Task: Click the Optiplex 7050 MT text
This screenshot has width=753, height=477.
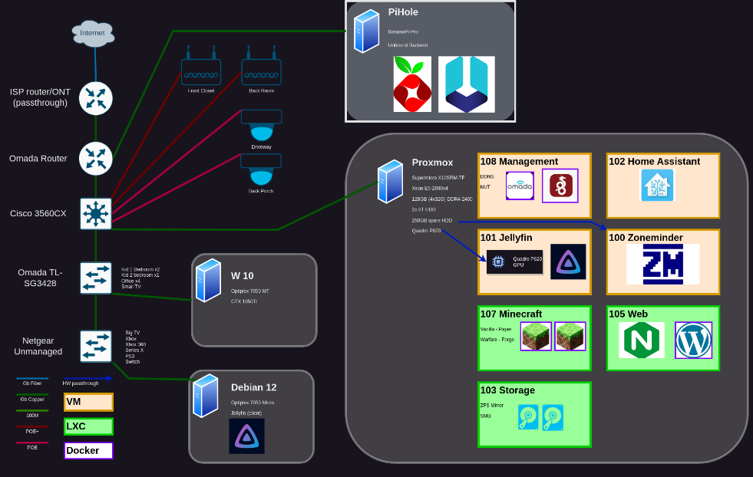Action: (249, 291)
